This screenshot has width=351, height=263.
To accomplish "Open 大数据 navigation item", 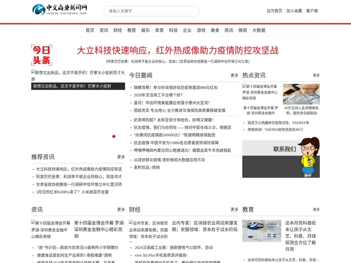I will point(259,30).
